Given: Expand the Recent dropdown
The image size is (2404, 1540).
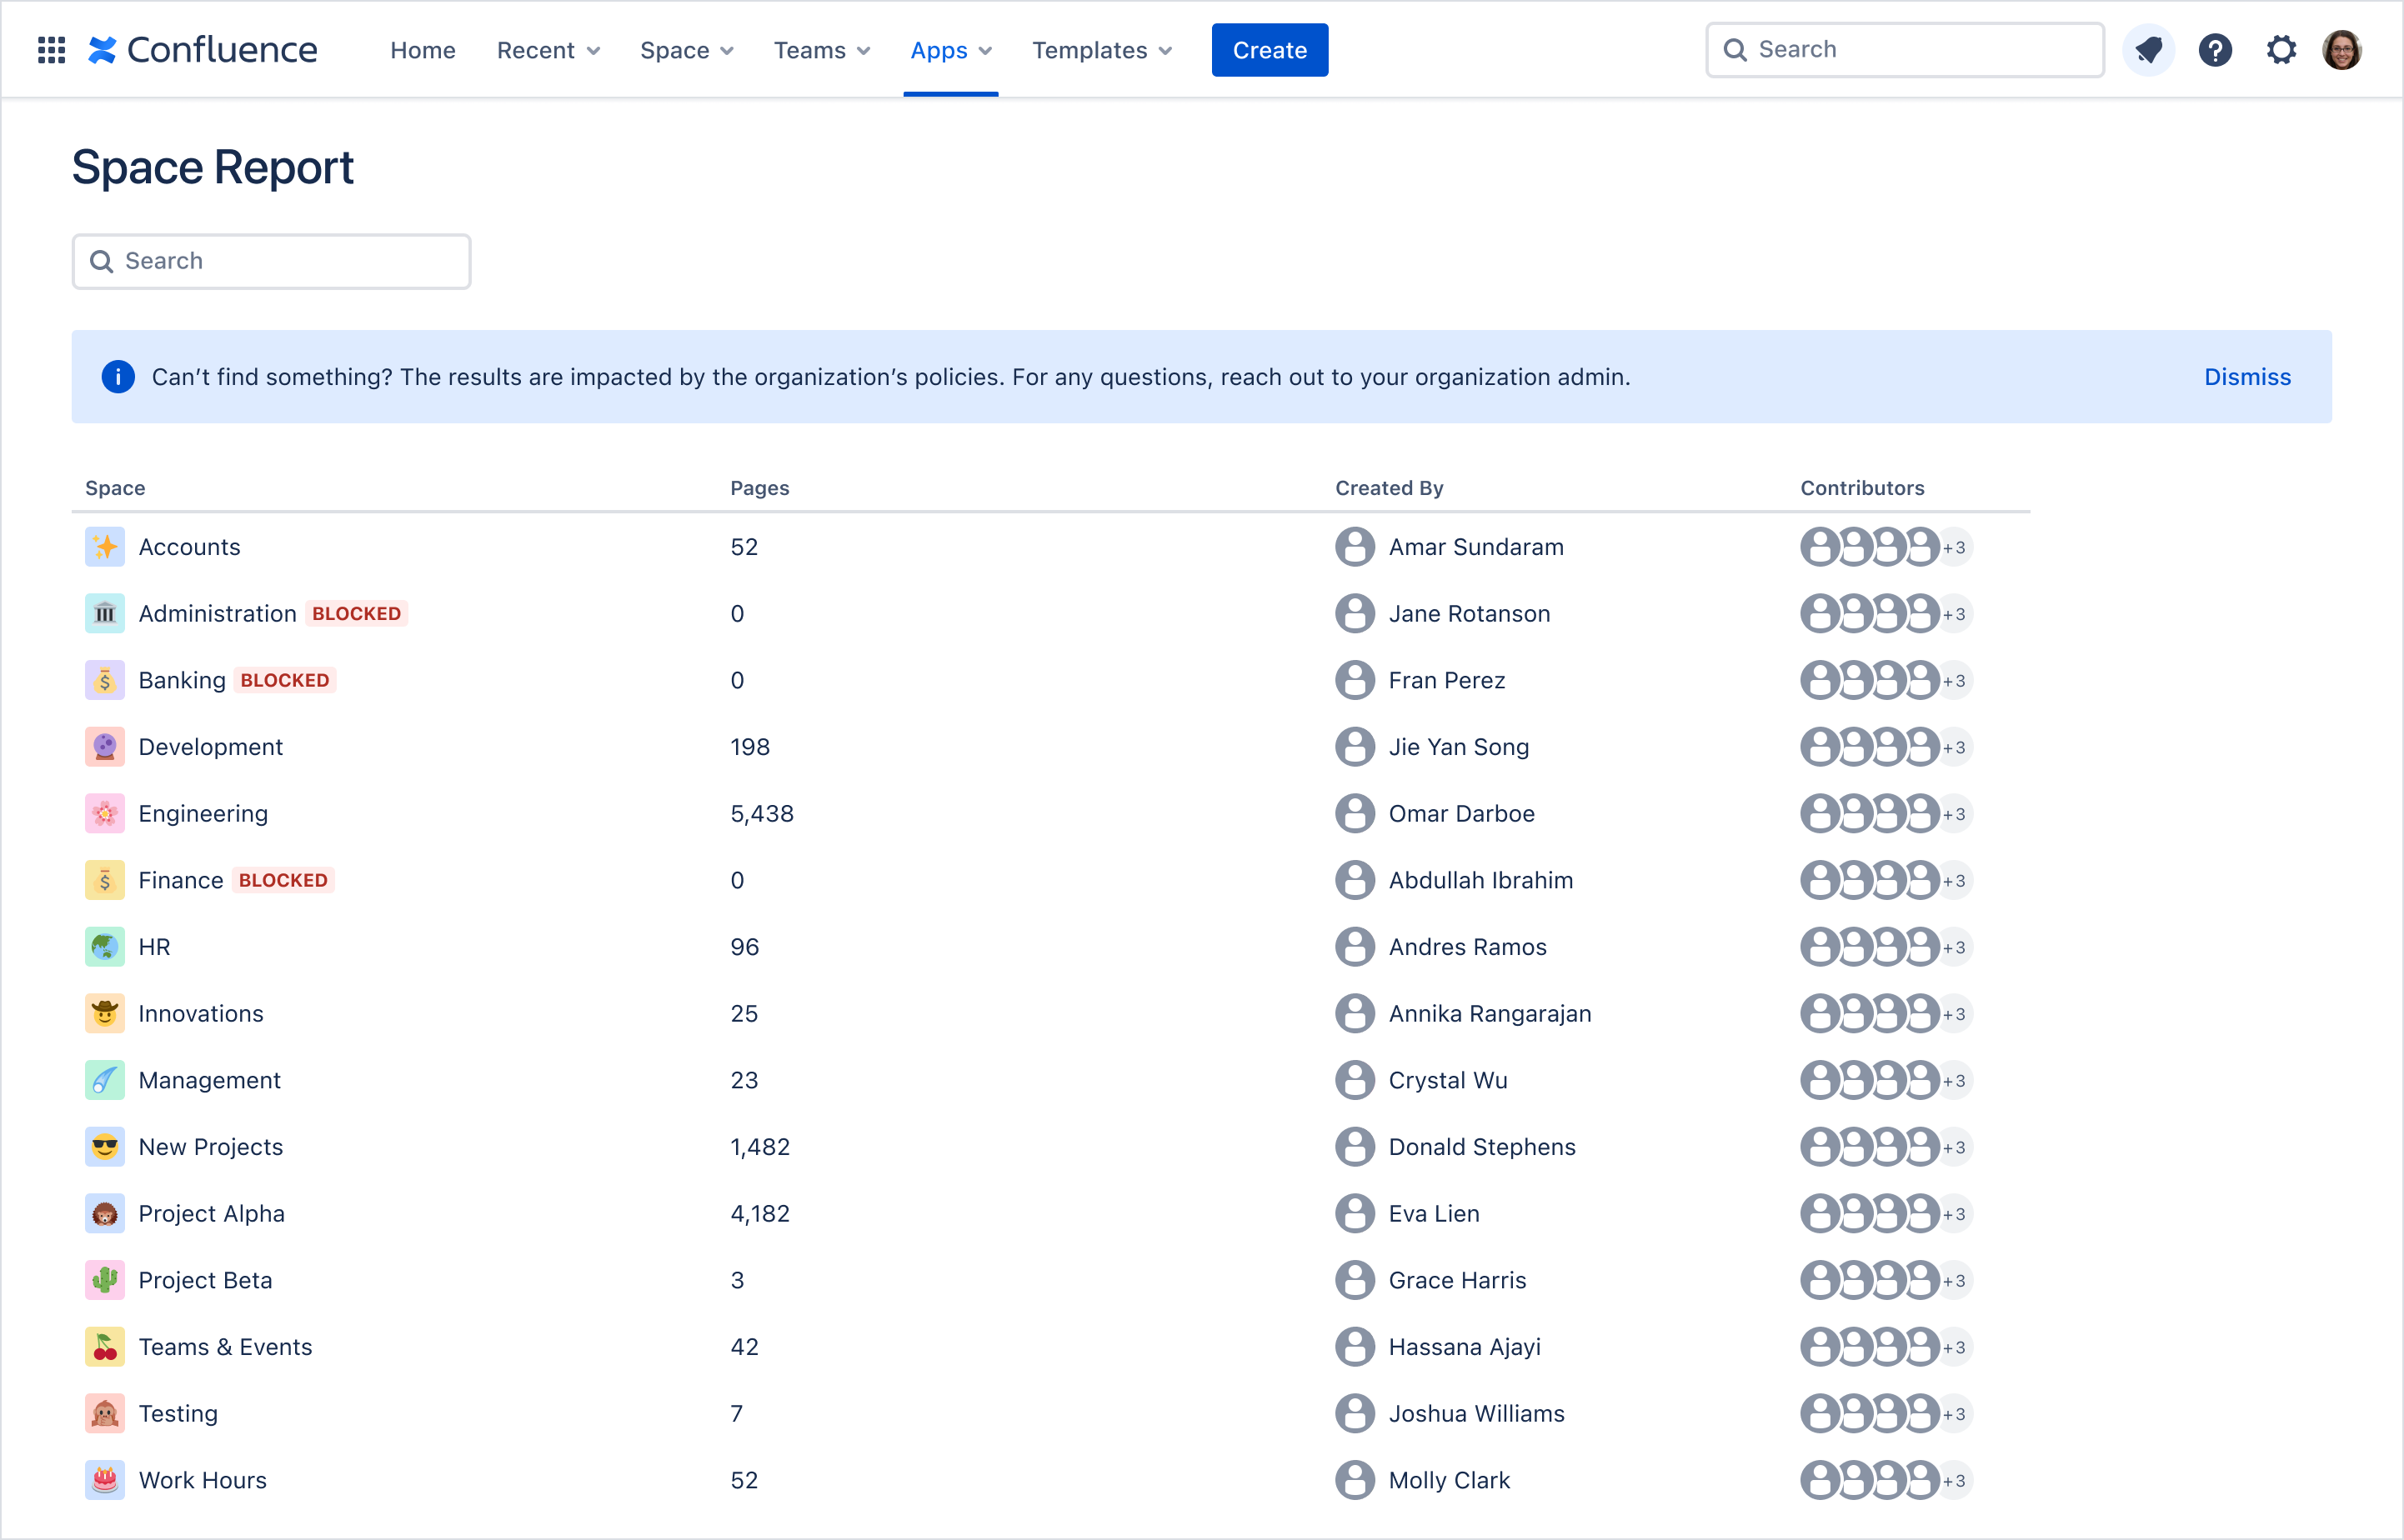Looking at the screenshot, I should tap(548, 50).
